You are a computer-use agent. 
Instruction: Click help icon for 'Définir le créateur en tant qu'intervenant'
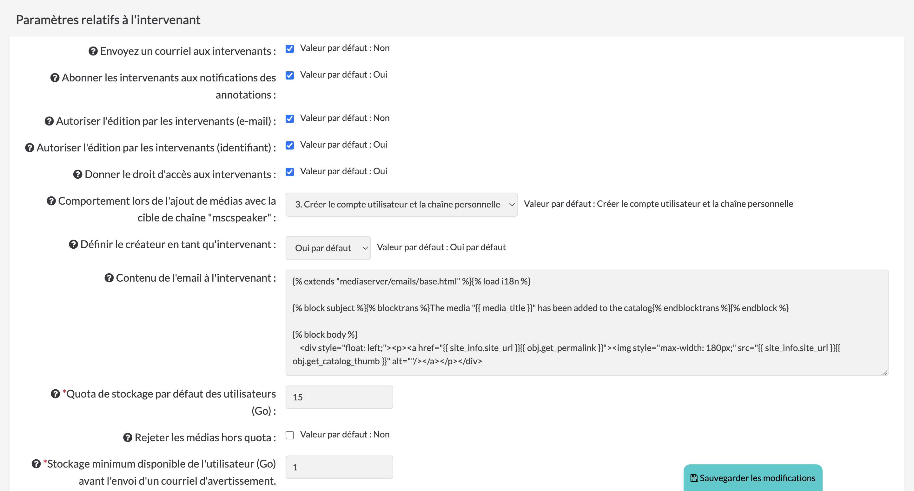(73, 245)
